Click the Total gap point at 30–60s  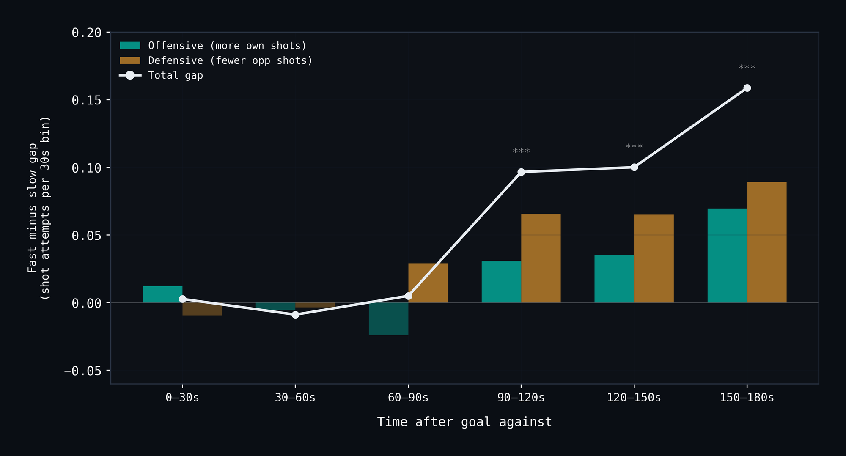pyautogui.click(x=295, y=315)
